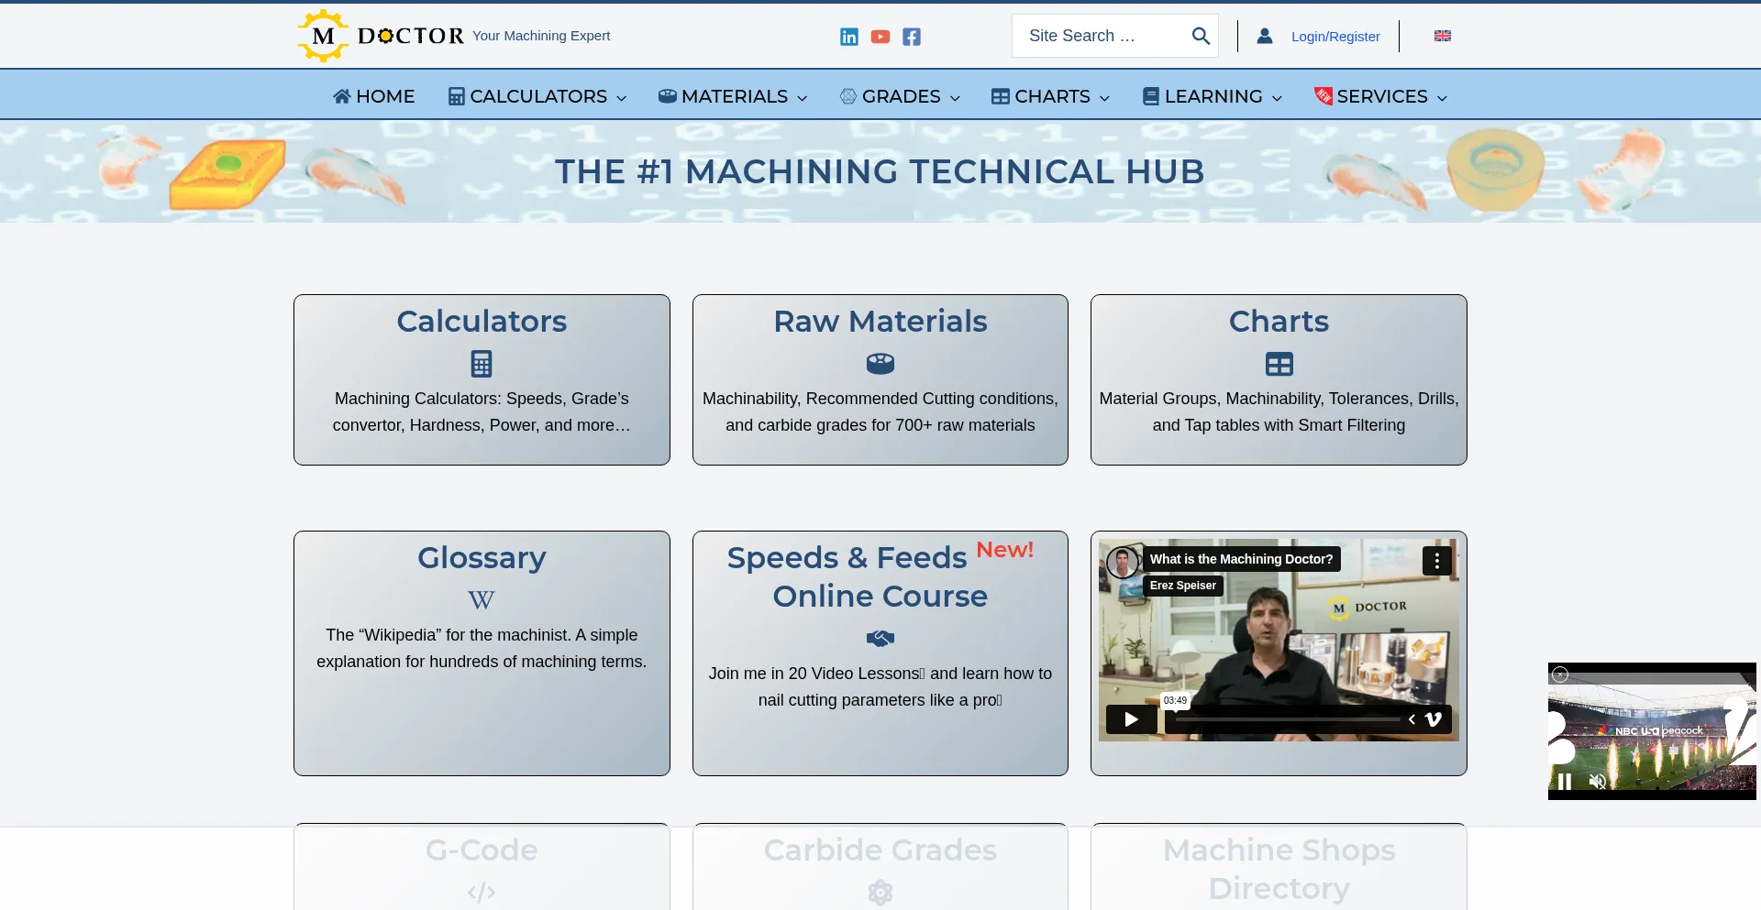The image size is (1761, 910).
Task: Click the handshake icon on Speeds & Feeds card
Action: point(880,639)
